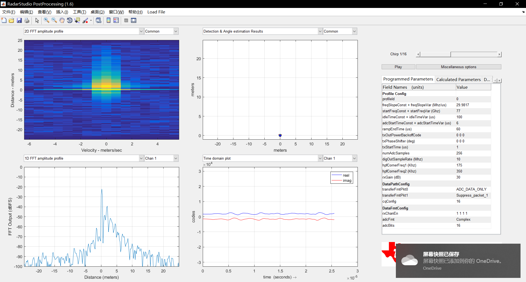Viewport: 526px width, 282px height.
Task: Click the Link Plot icon
Action: click(99, 20)
